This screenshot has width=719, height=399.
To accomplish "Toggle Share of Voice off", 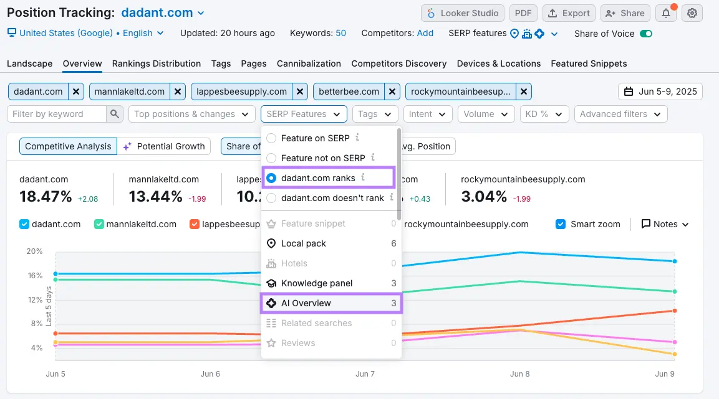I will tap(645, 34).
